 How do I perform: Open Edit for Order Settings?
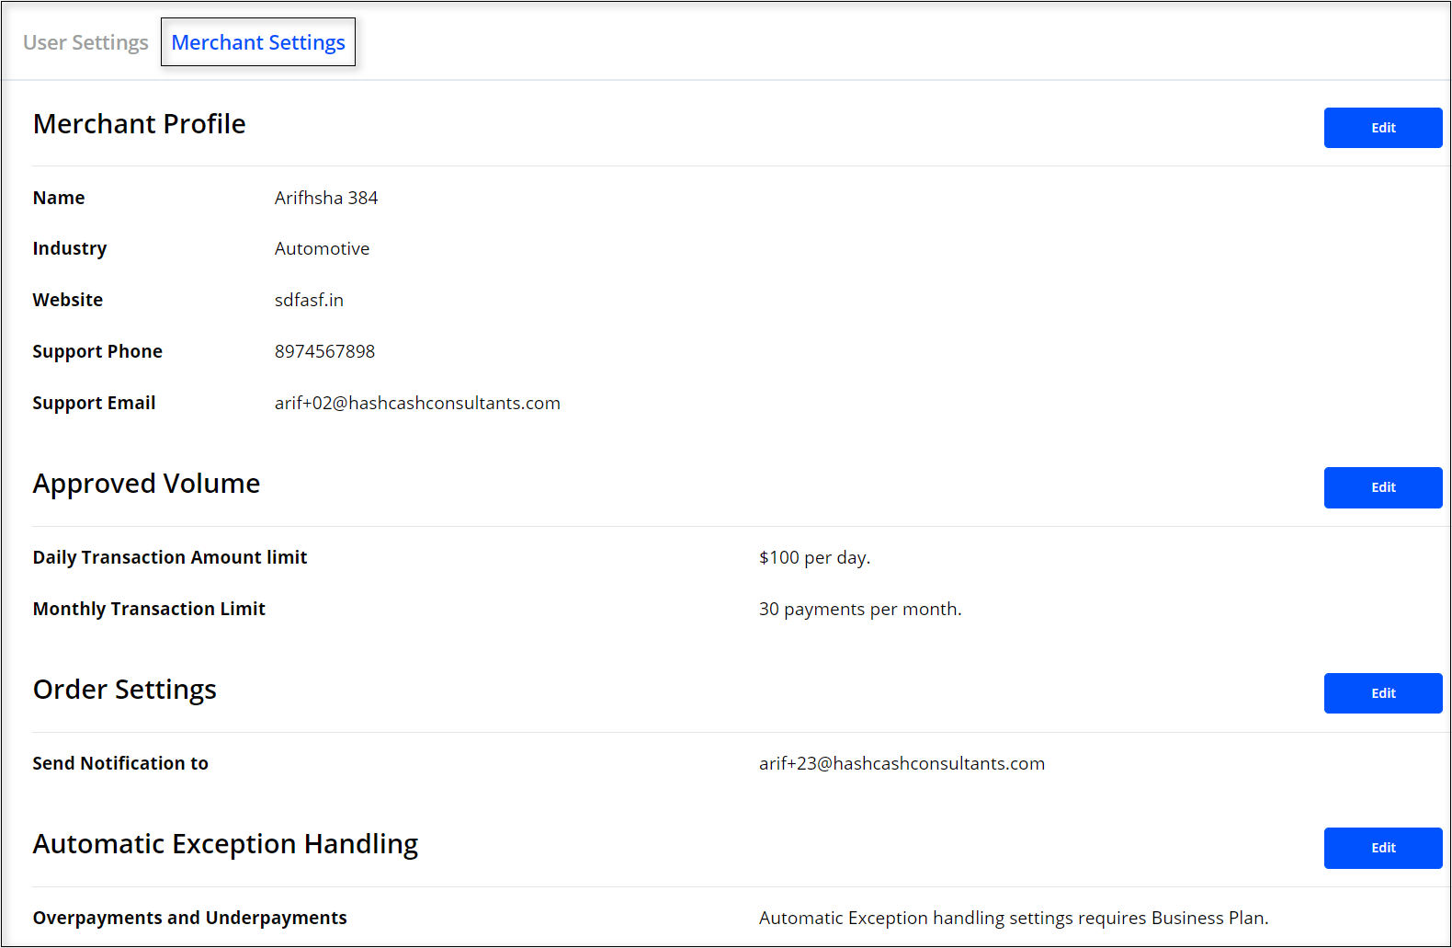(x=1382, y=693)
